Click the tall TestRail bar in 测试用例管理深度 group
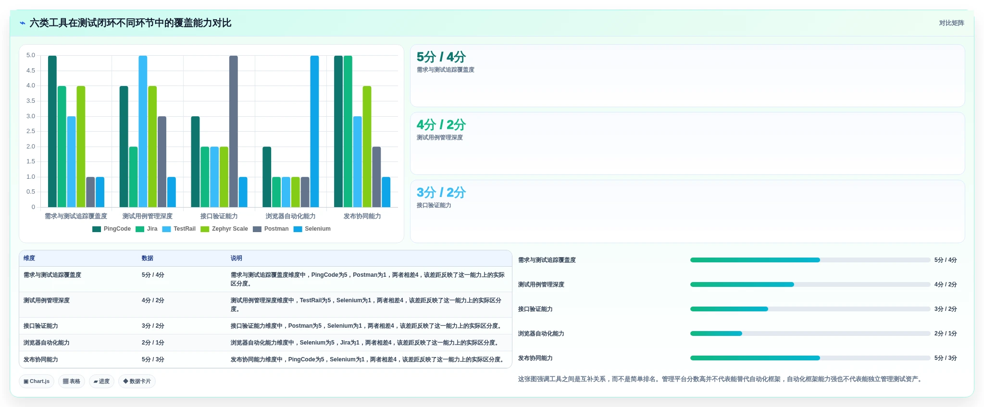 tap(143, 132)
